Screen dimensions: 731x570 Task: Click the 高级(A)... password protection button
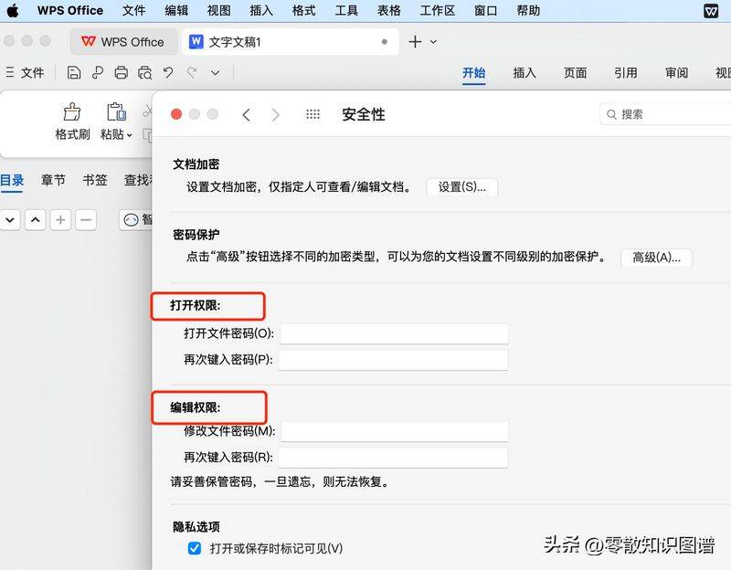657,257
